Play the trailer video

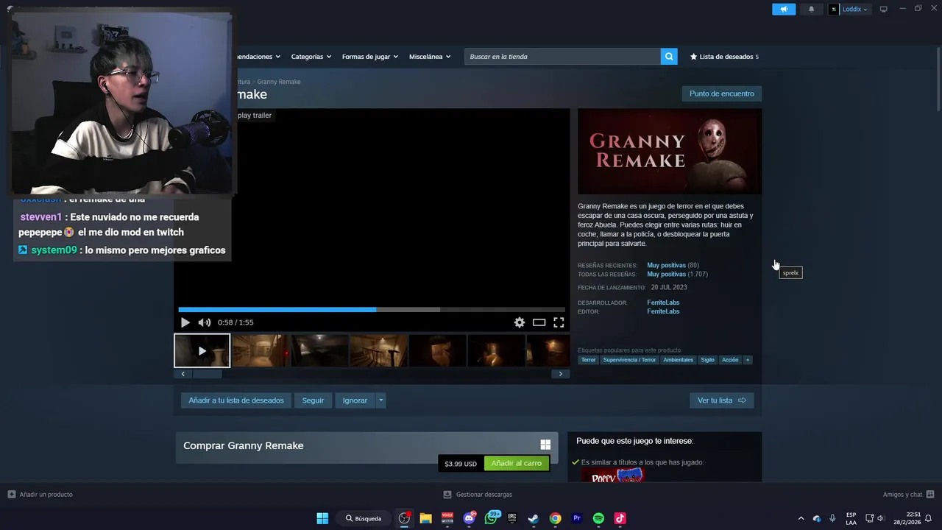point(185,322)
